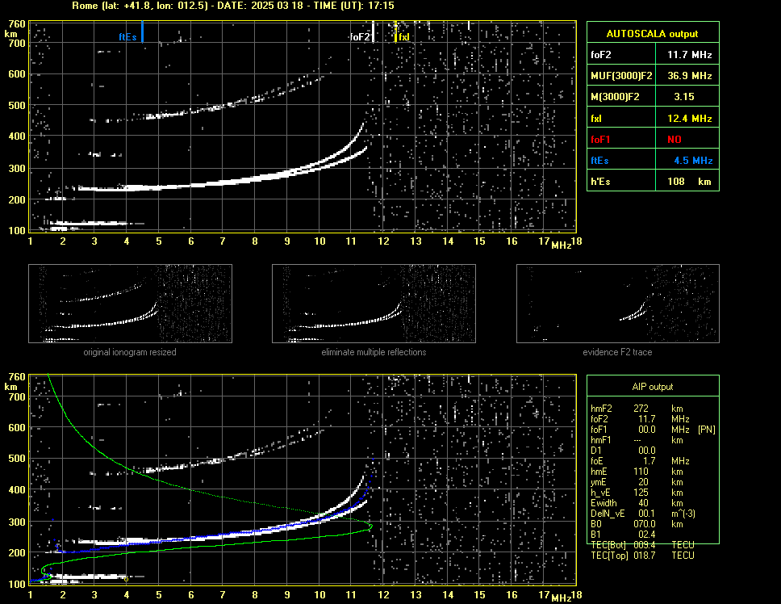This screenshot has width=781, height=604.
Task: Select the ymE value 20 in AIP output
Action: pyautogui.click(x=643, y=482)
